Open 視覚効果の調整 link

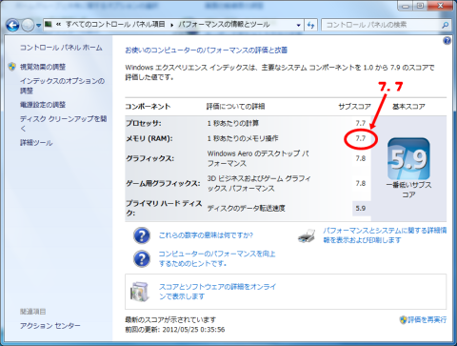coord(43,67)
